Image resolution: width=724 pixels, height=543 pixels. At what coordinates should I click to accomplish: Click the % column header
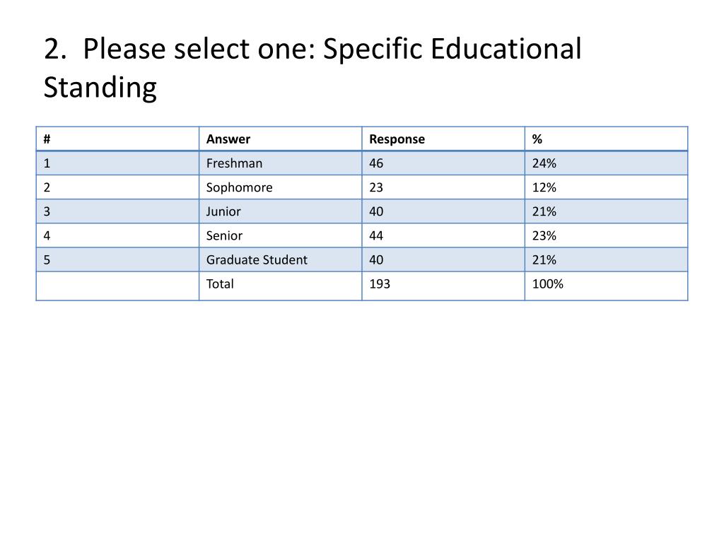[x=606, y=139]
